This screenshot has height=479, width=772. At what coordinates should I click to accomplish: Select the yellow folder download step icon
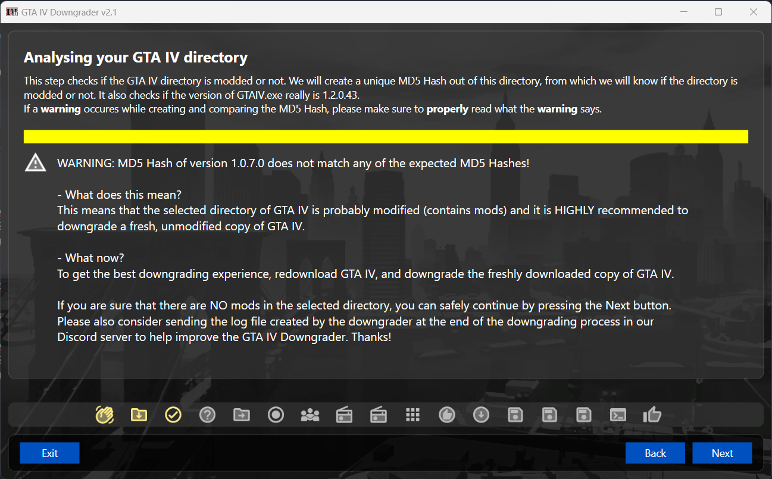click(x=139, y=414)
